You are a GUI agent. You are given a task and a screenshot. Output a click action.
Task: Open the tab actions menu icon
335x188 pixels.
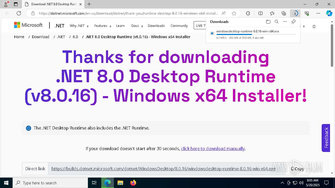(x=16, y=4)
